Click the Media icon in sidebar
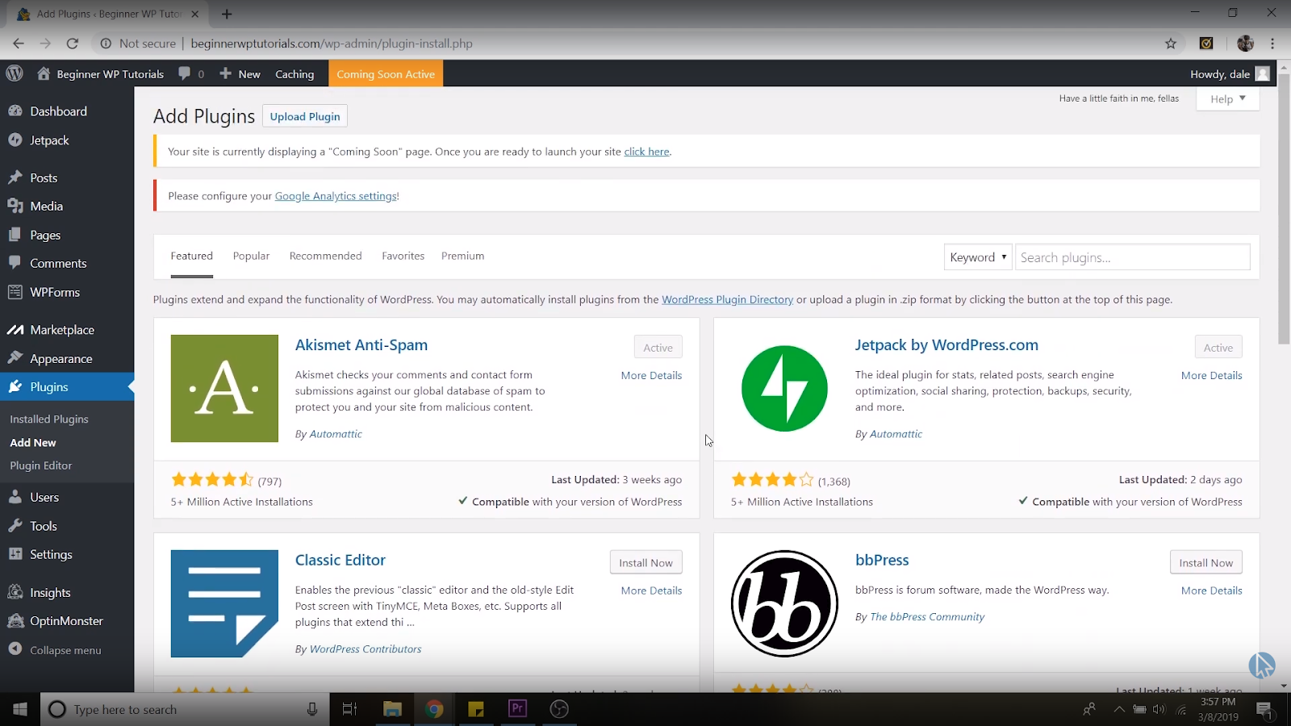The width and height of the screenshot is (1291, 726). [15, 207]
